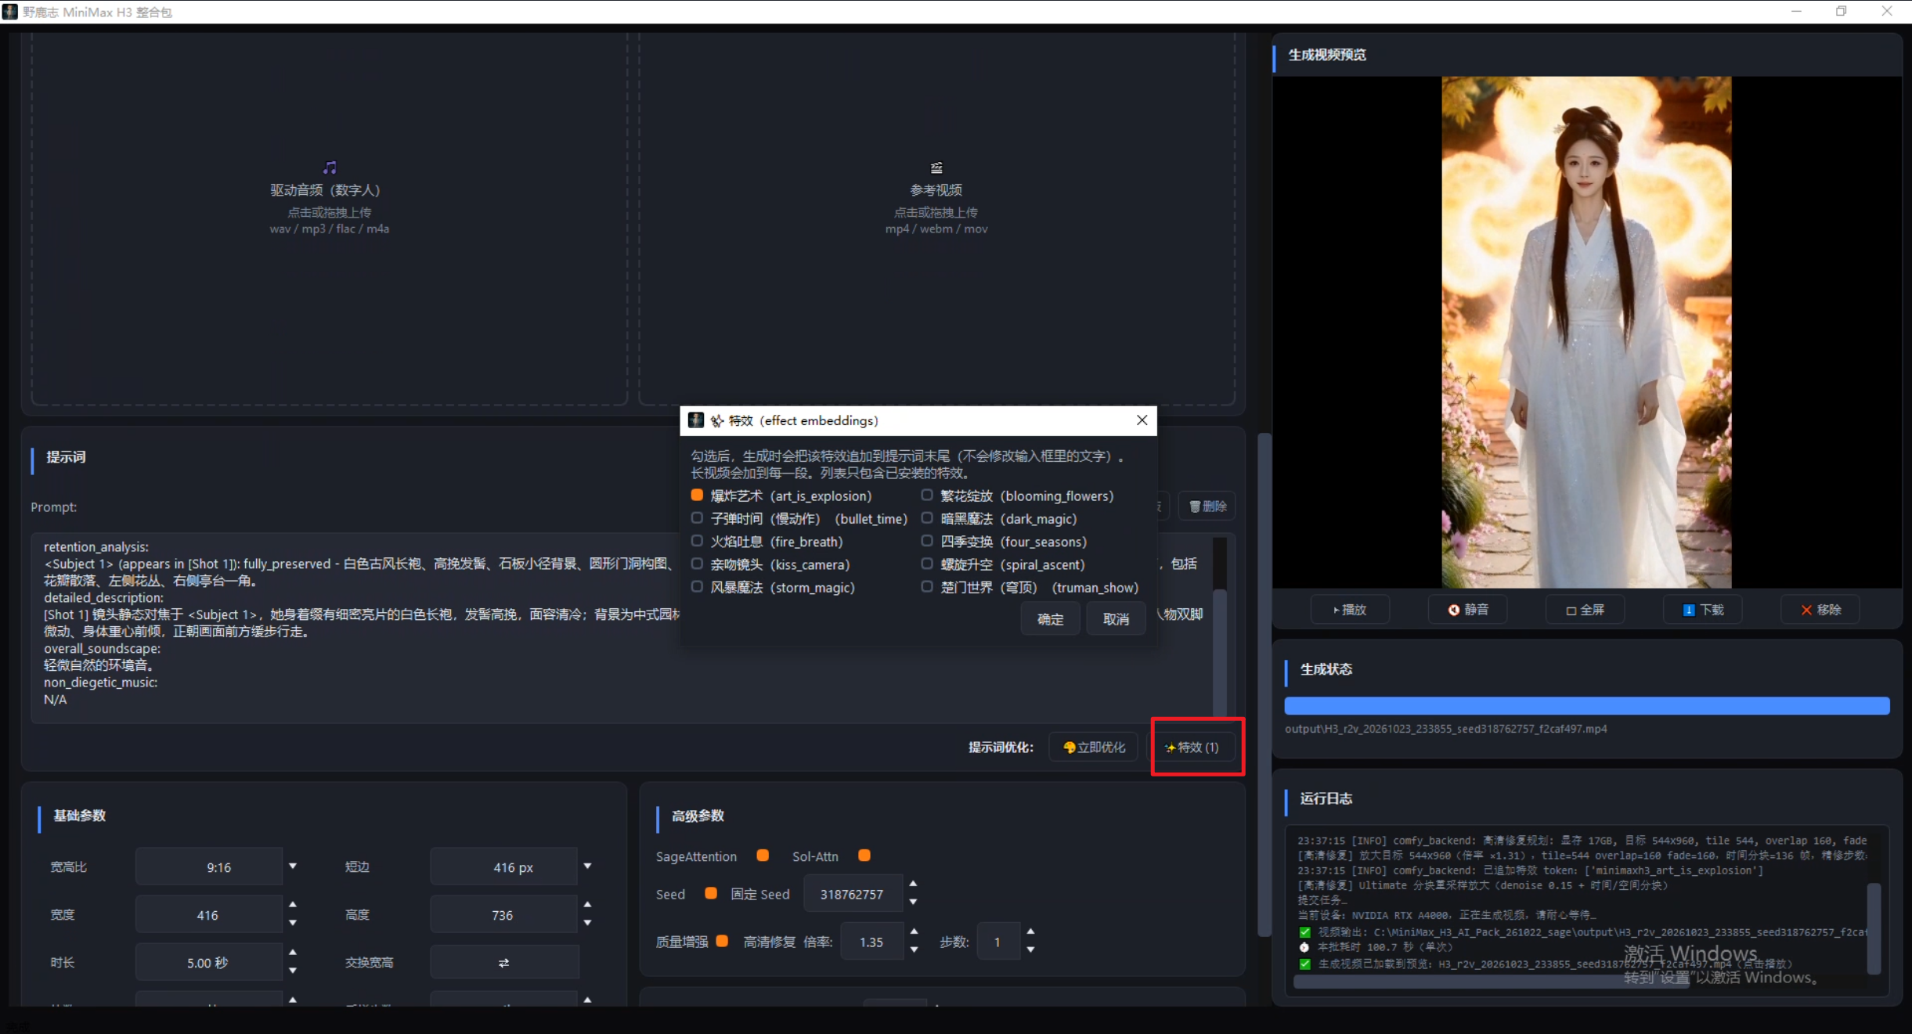Download the generated video via 下载
1912x1034 pixels.
tap(1703, 610)
